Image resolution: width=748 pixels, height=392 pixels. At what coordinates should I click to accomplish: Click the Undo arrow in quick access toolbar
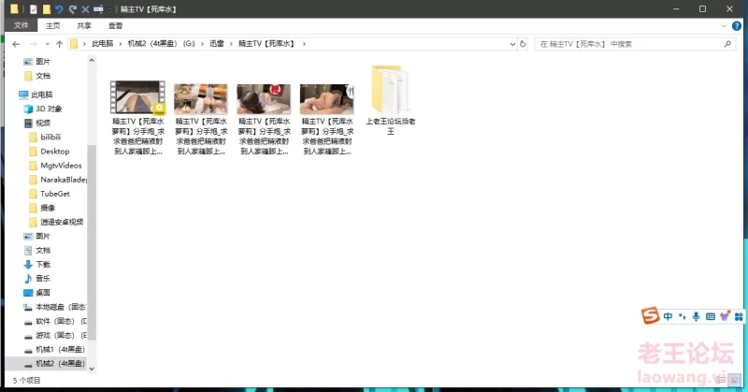pyautogui.click(x=59, y=9)
